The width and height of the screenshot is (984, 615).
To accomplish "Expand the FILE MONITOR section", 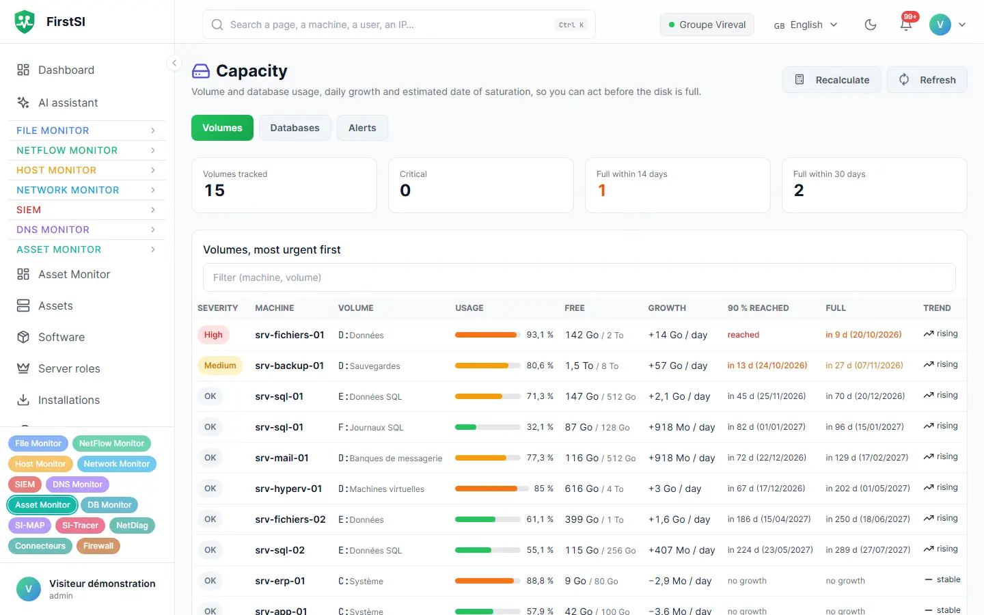I will [87, 131].
